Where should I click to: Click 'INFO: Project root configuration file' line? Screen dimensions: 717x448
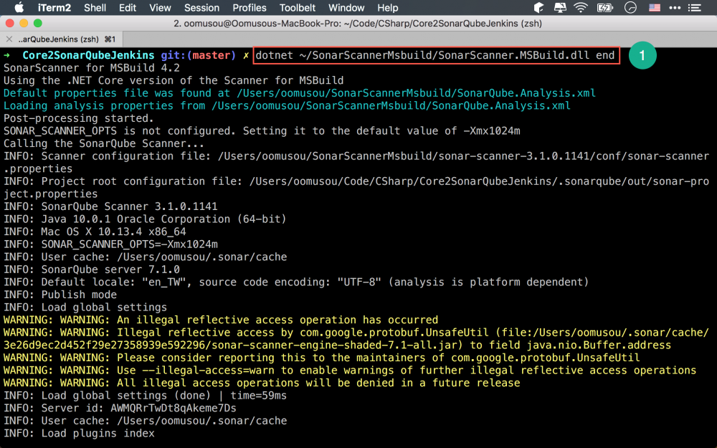tap(356, 187)
